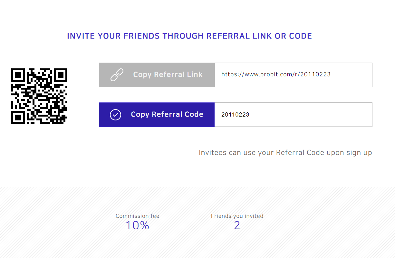
Task: Click the QR code's bottom-left finder square
Action: coord(18,118)
